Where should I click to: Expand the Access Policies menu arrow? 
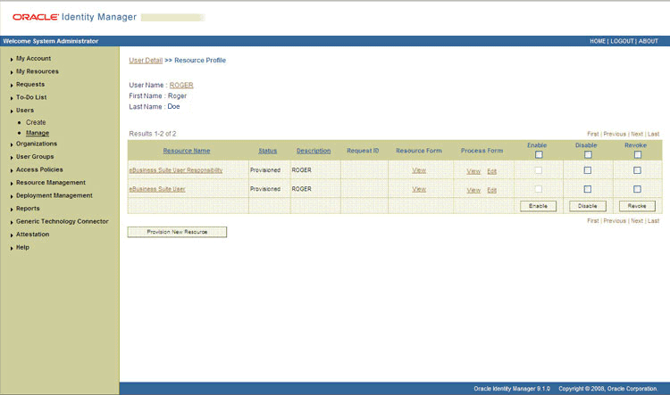pyautogui.click(x=12, y=170)
